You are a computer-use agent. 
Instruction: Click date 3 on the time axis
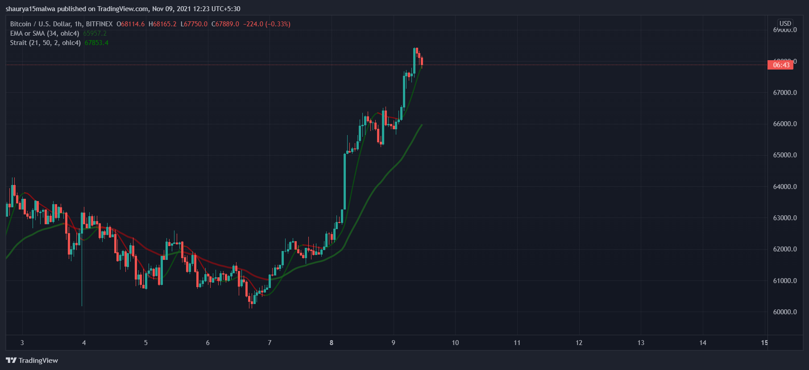pos(22,343)
